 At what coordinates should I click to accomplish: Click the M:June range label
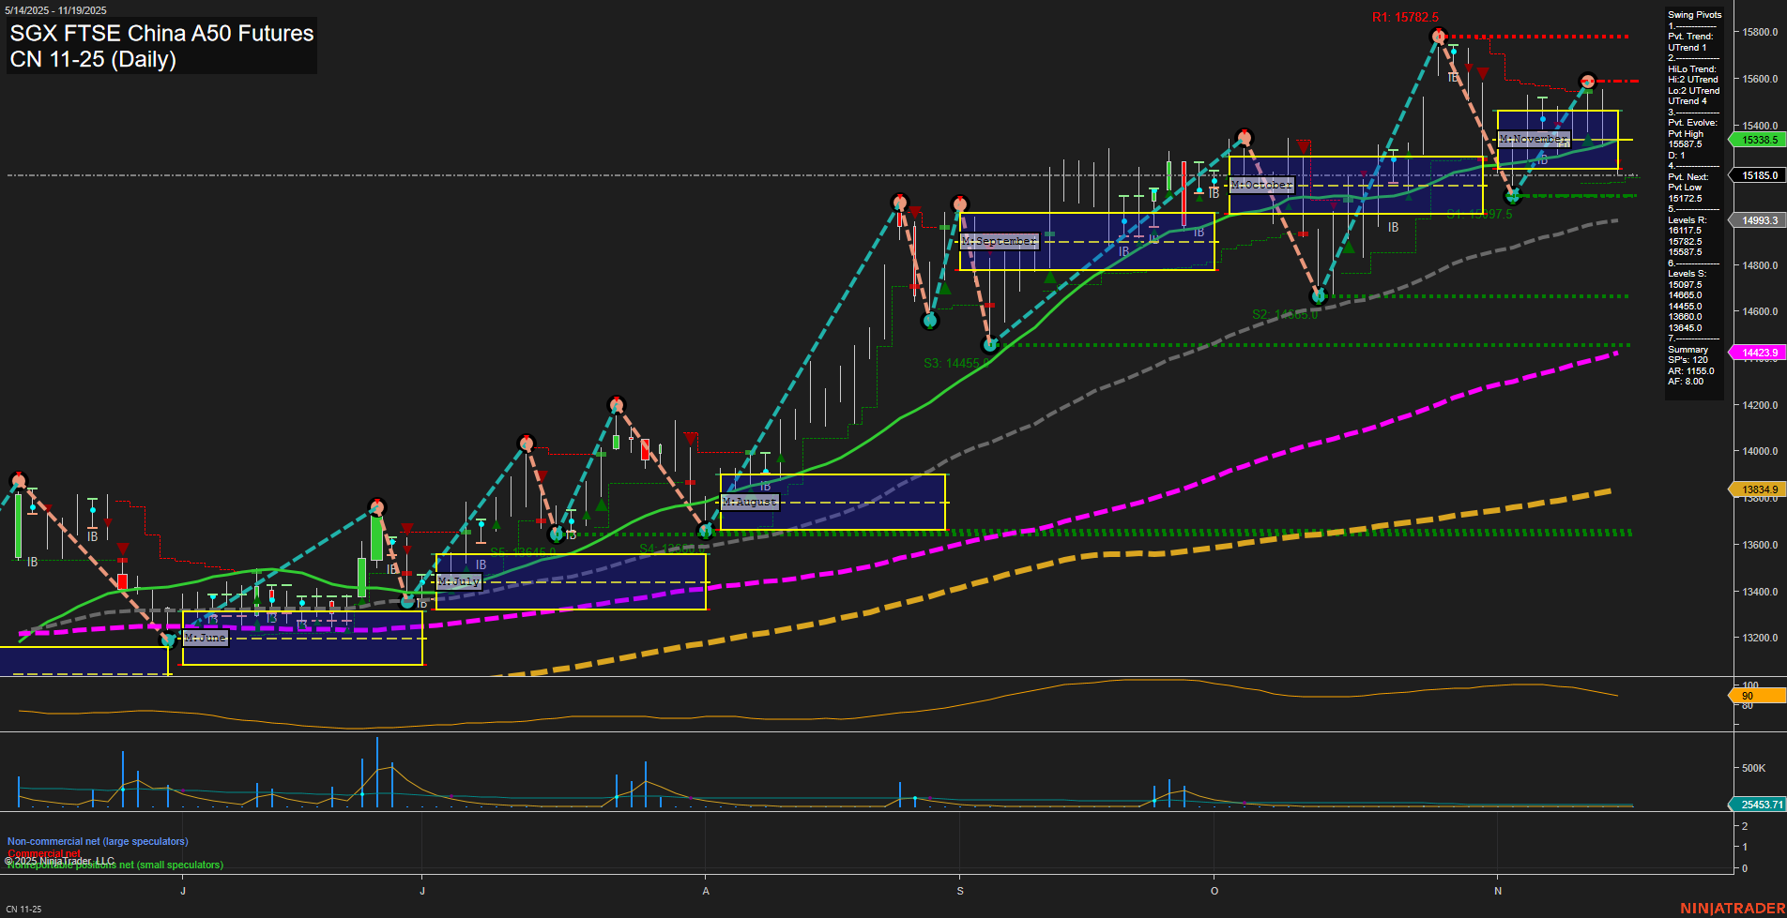205,638
